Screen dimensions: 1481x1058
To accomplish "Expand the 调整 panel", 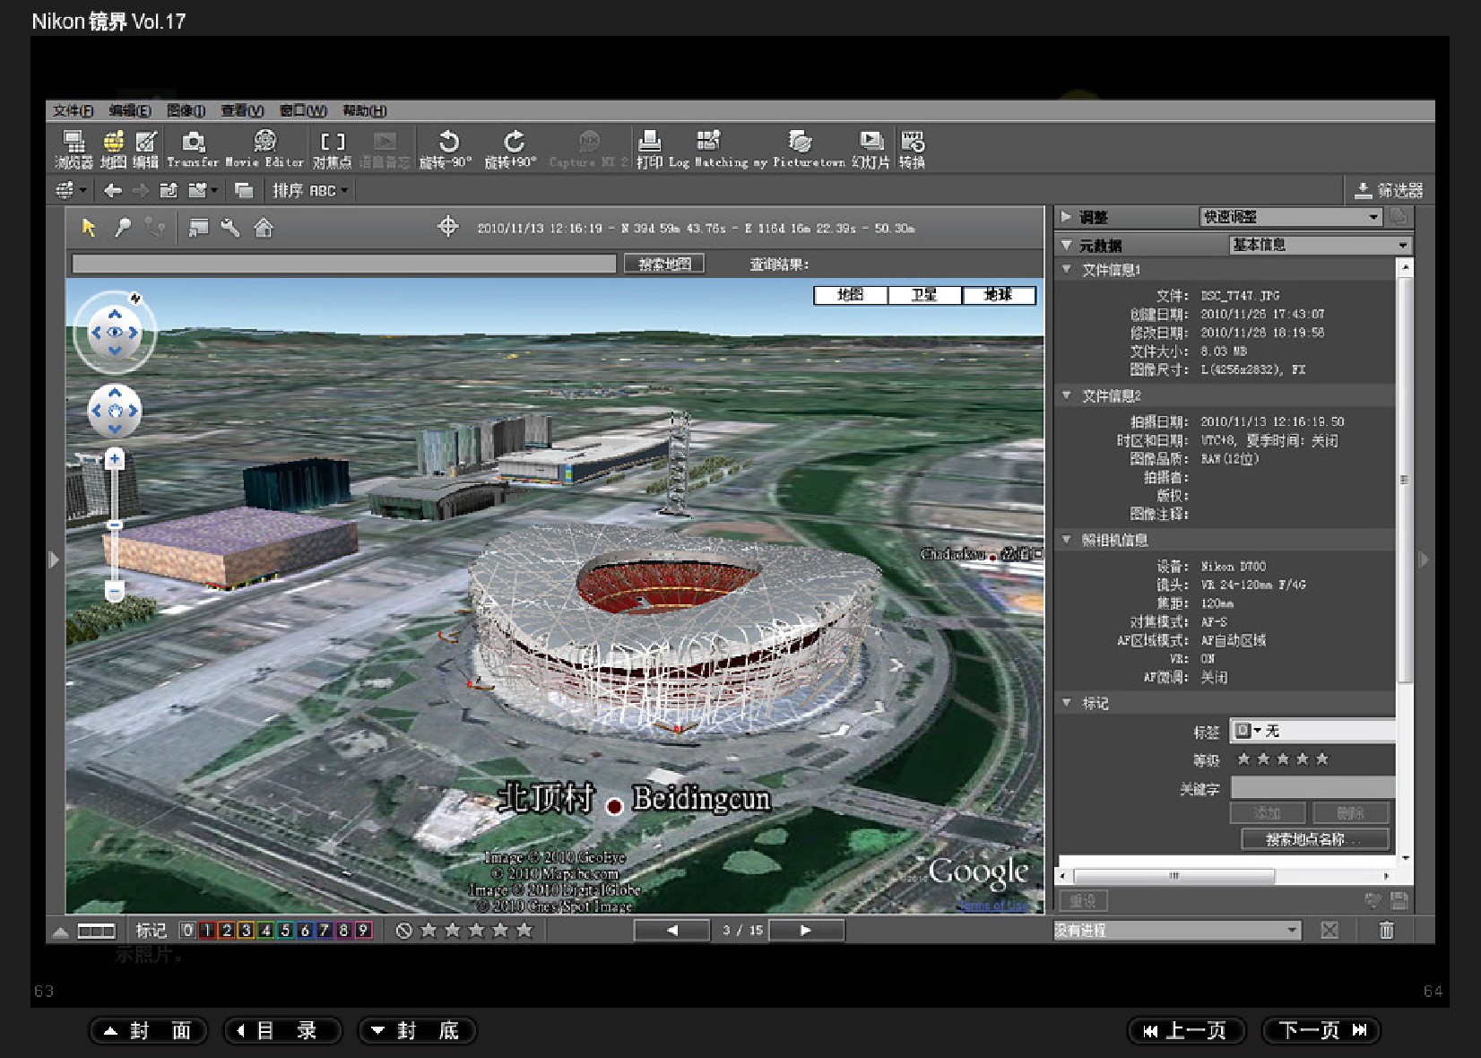I will [x=1066, y=217].
